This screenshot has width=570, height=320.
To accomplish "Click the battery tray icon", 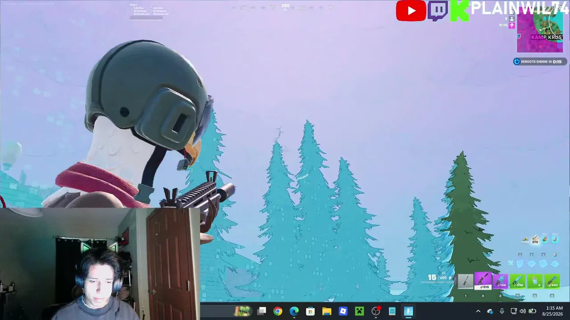I will pos(532,311).
